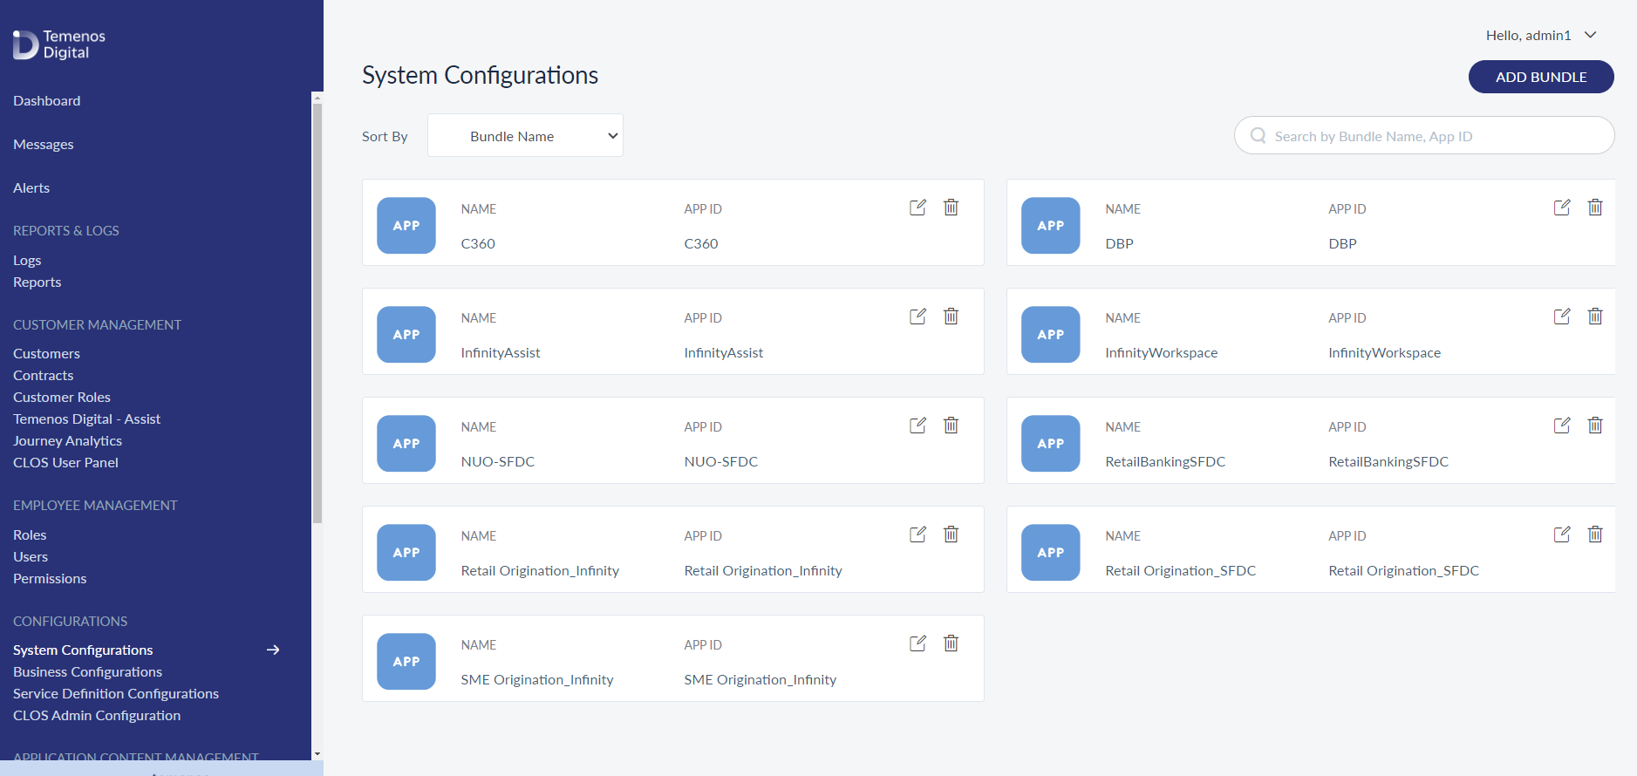Focus the bundle search field
This screenshot has height=776, width=1637.
1424,136
